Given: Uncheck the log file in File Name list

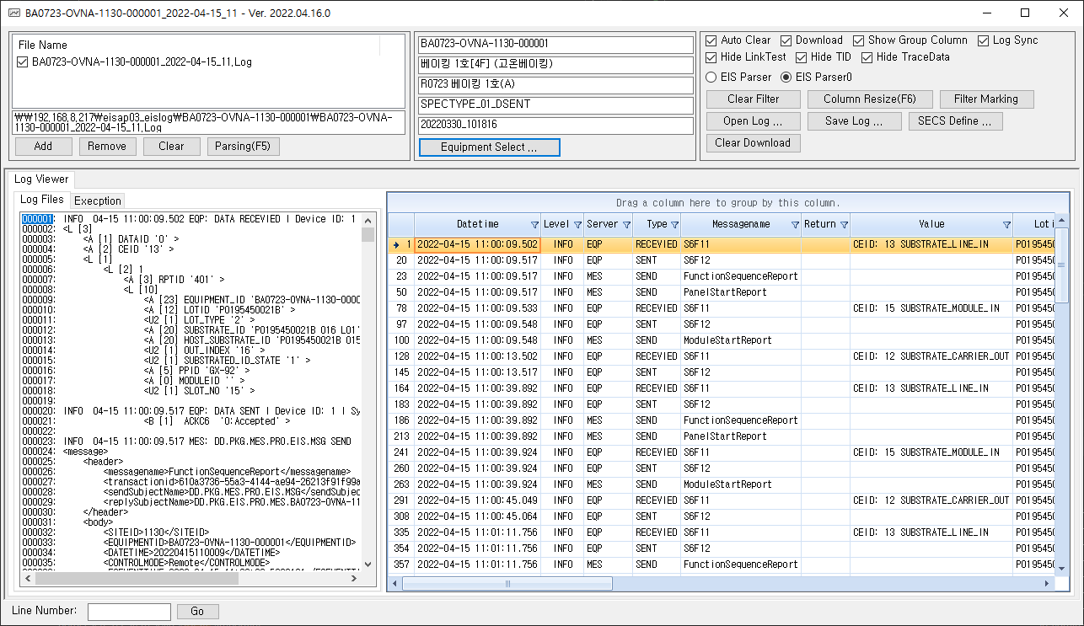Looking at the screenshot, I should pos(23,62).
